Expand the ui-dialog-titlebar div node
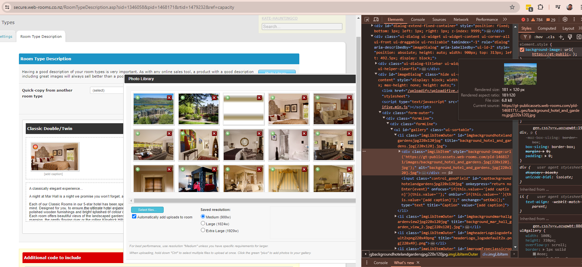The image size is (582, 267). (376, 63)
